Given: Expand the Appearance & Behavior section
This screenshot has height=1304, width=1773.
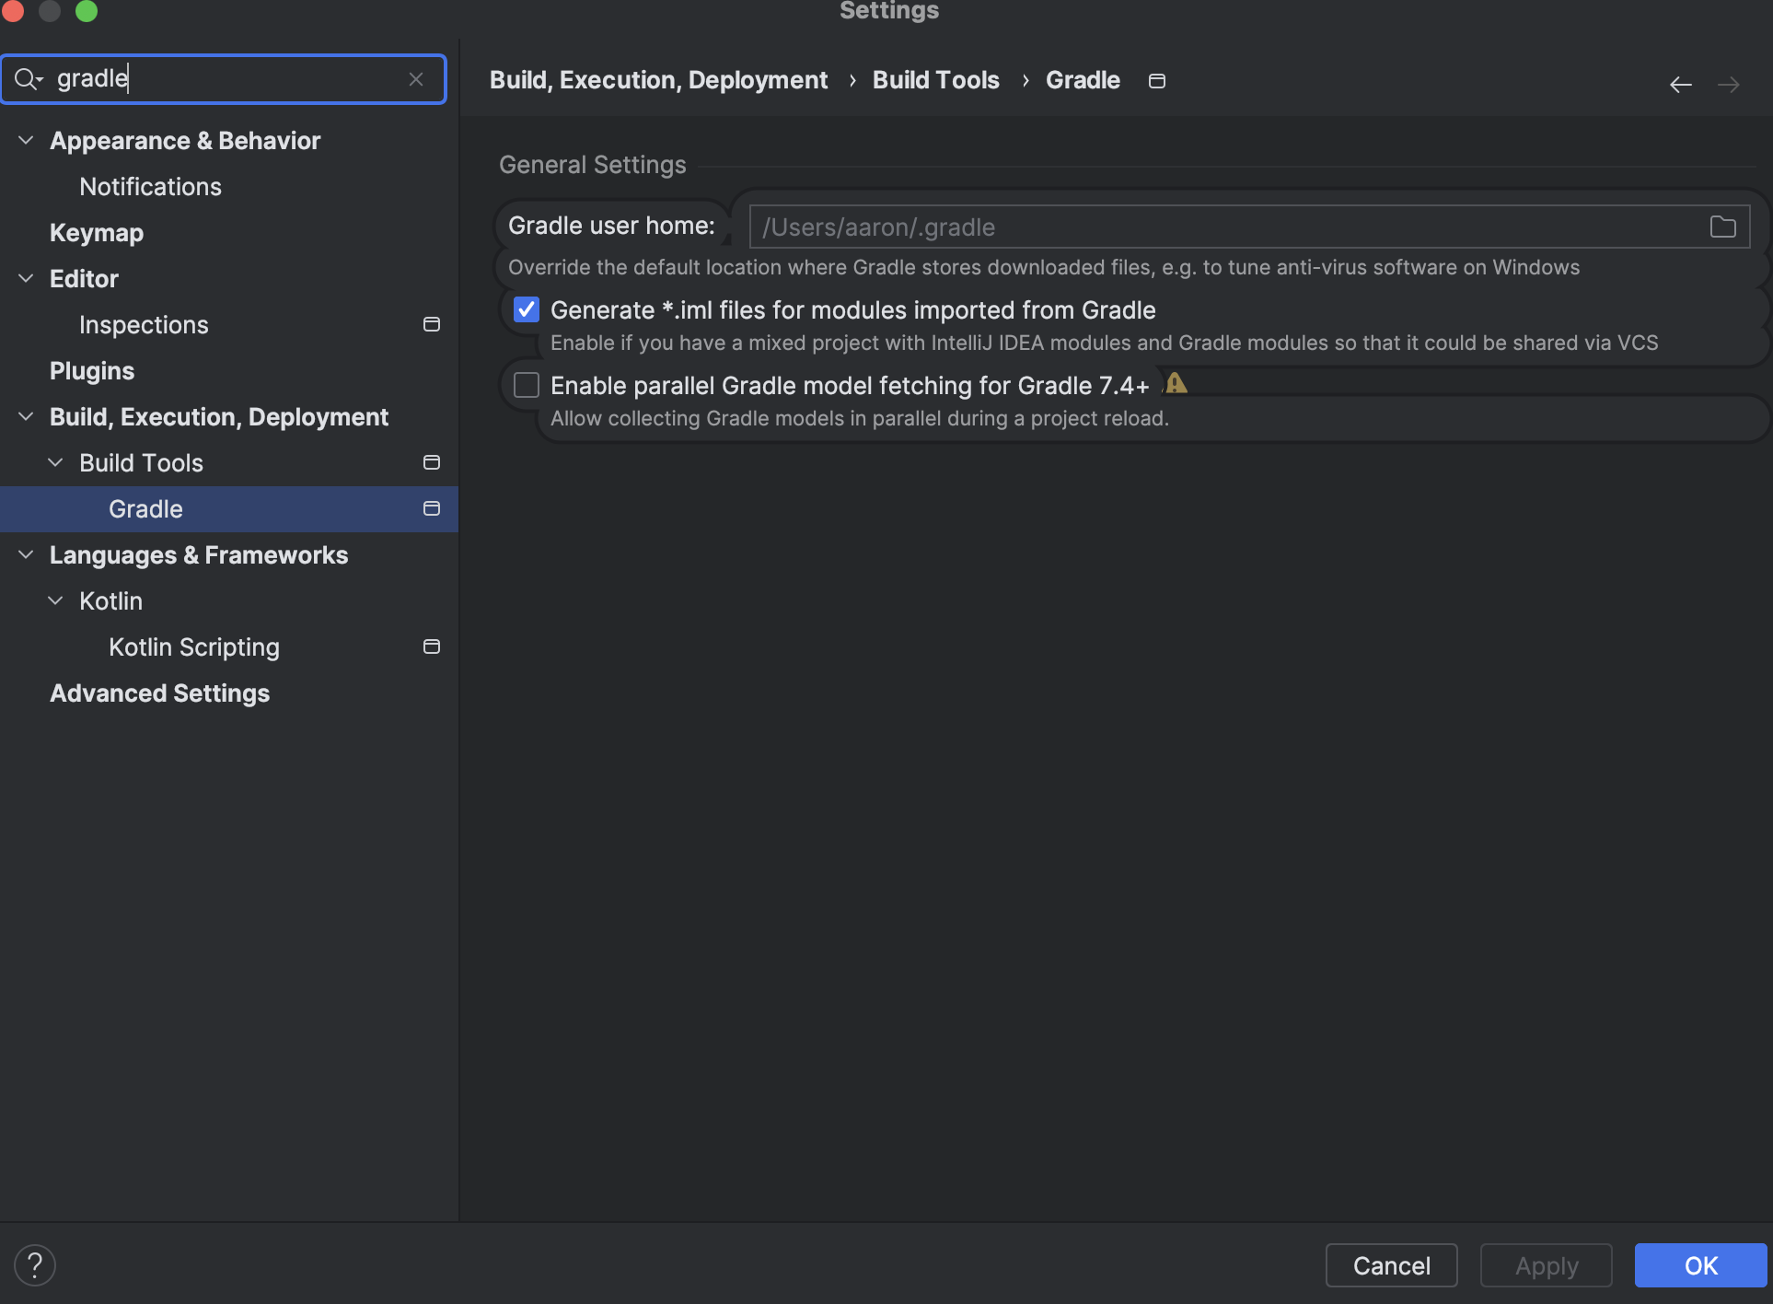Looking at the screenshot, I should [29, 139].
